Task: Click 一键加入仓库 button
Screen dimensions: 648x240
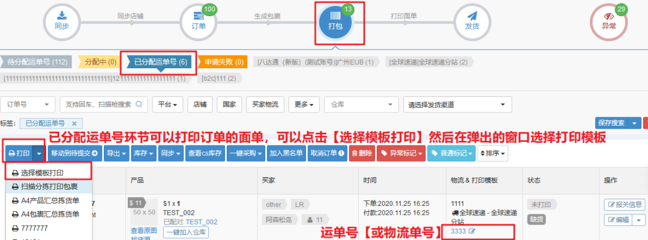Action: pyautogui.click(x=186, y=232)
